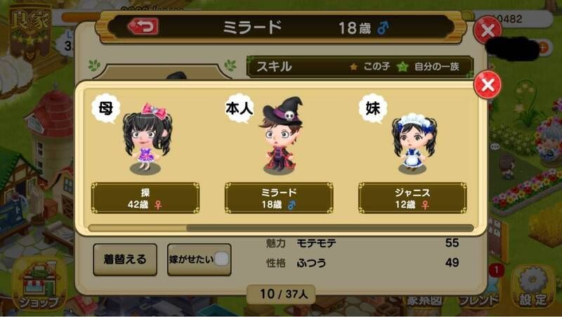562x317 pixels.
Task: Click the 母 speech bubble label
Action: pos(105,108)
